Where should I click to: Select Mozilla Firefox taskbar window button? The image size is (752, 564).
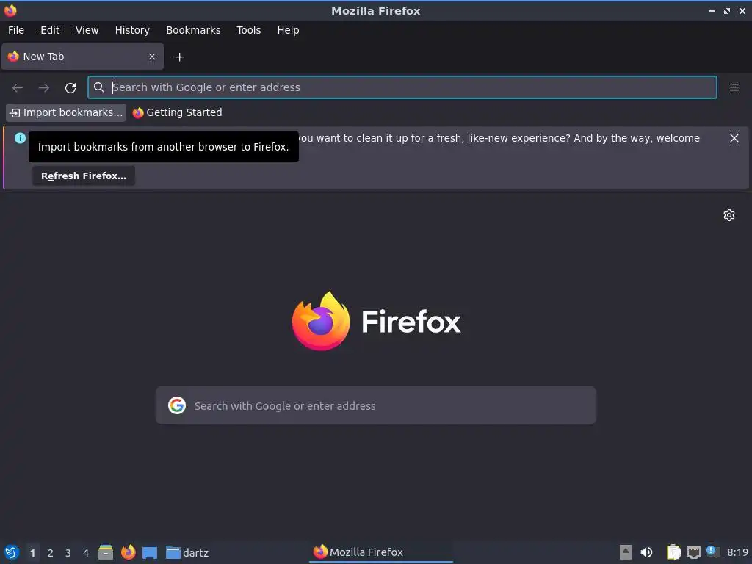click(381, 552)
